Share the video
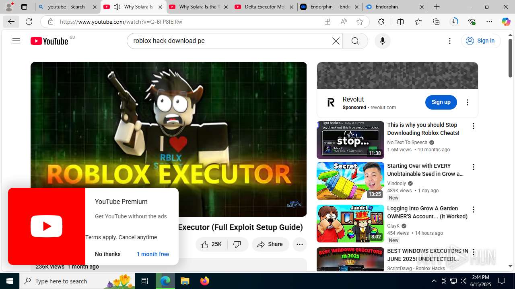Viewport: 515px width, 289px height. point(270,244)
